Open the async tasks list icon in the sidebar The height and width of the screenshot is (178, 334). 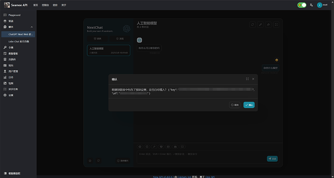coord(5,89)
